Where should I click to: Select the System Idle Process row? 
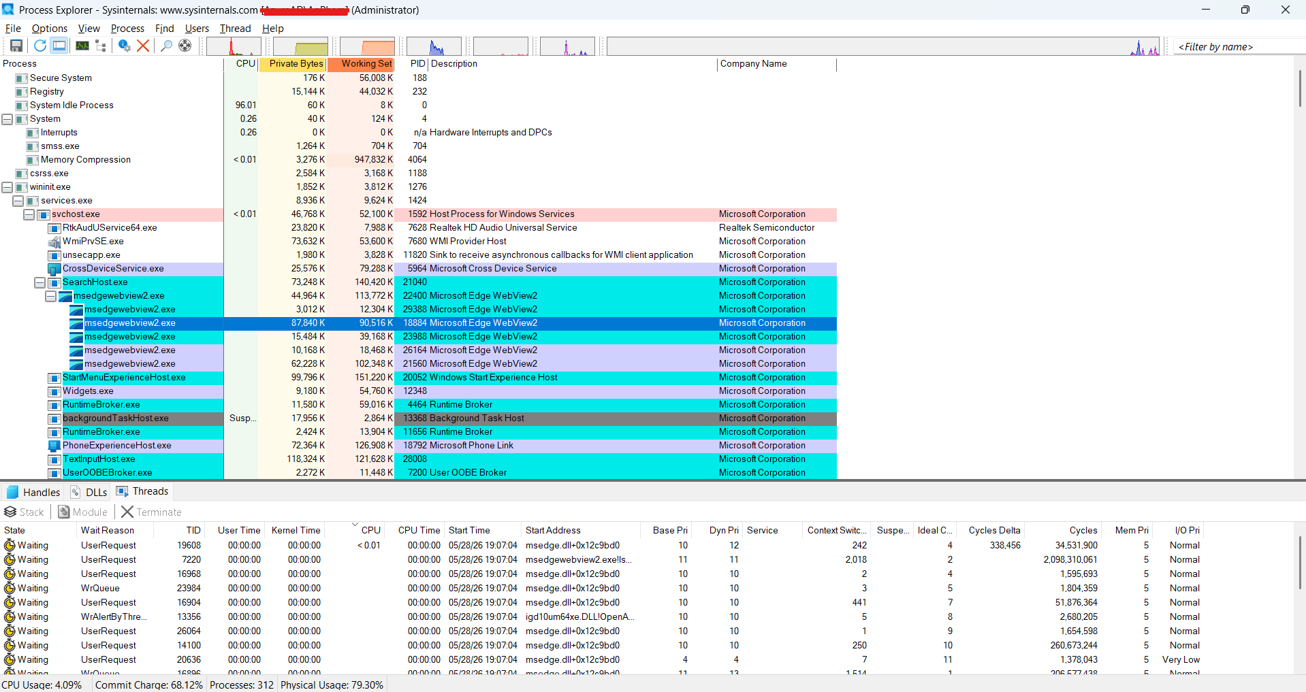(x=418, y=105)
